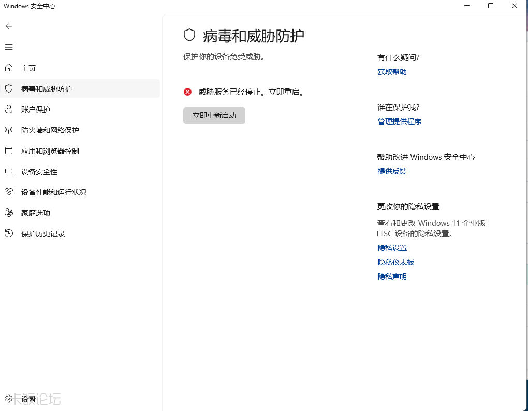
Task: Click the red error status icon
Action: tap(187, 92)
